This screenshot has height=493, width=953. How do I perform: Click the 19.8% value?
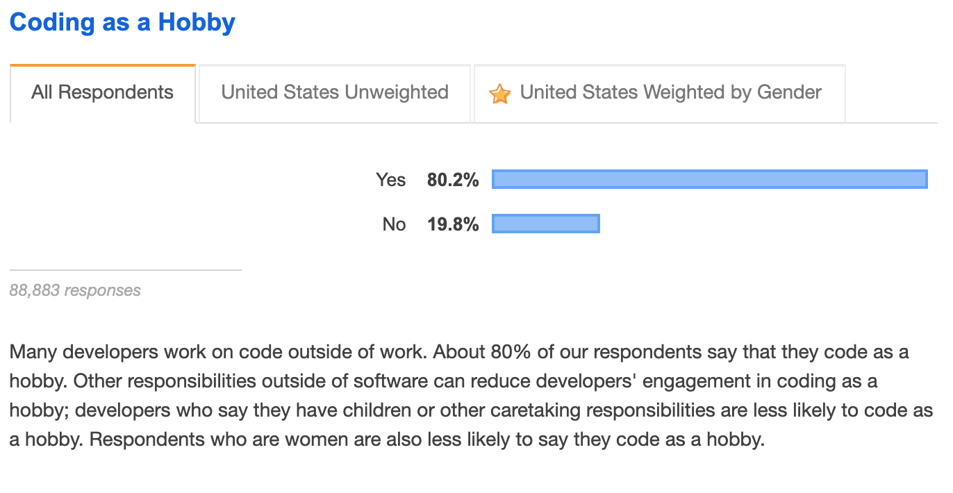[x=453, y=224]
